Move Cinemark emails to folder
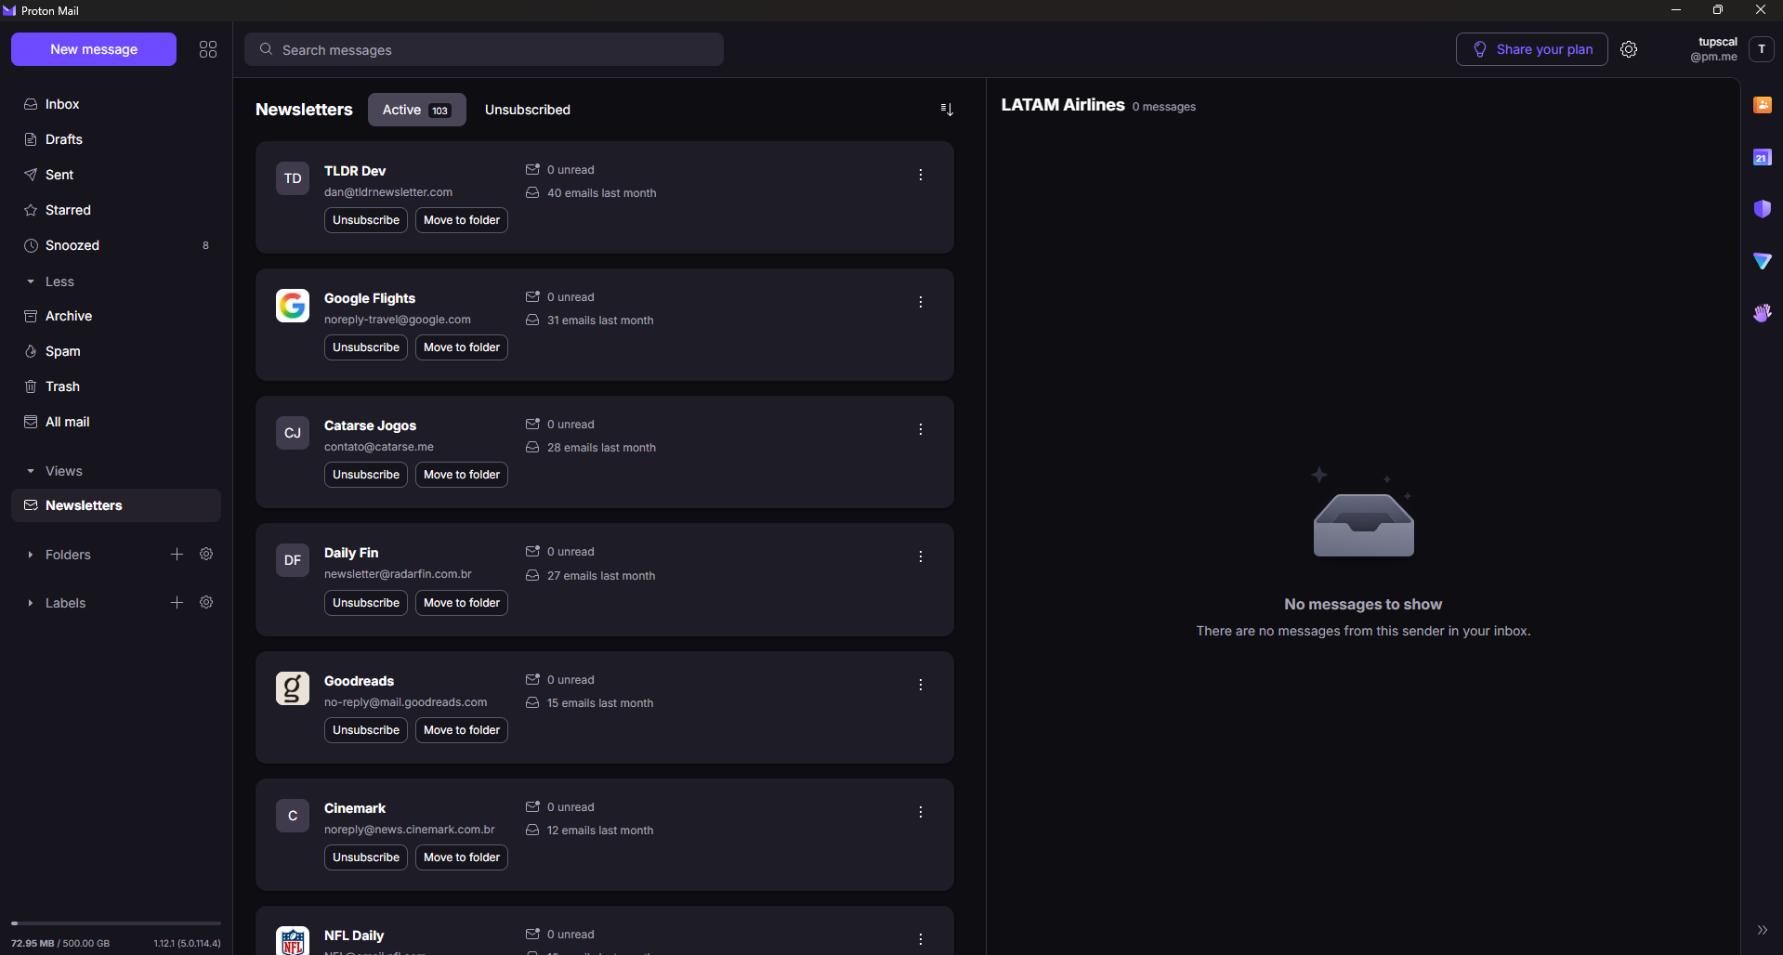1783x955 pixels. tap(462, 857)
